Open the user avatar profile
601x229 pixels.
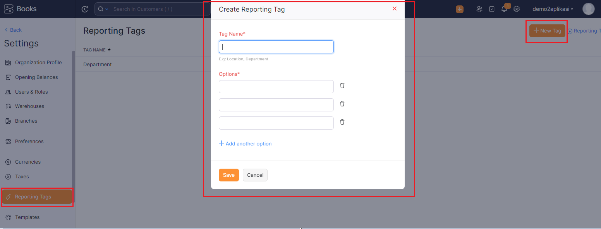(588, 9)
